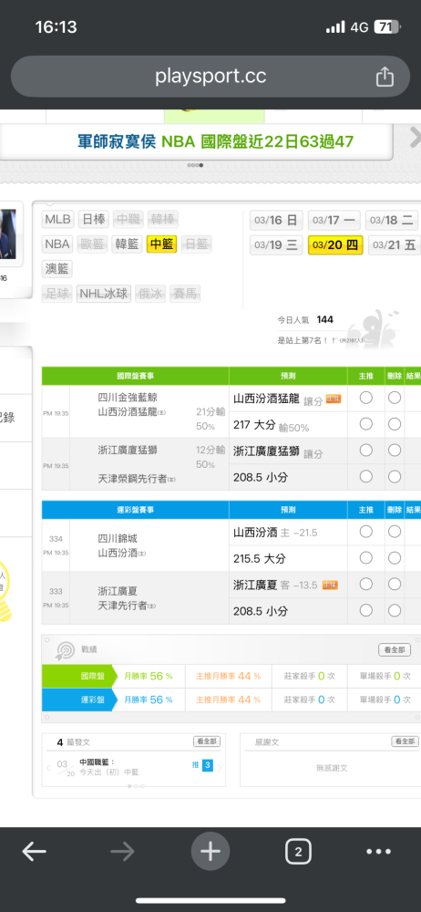Select the NHL冰球 league tab

(x=104, y=294)
